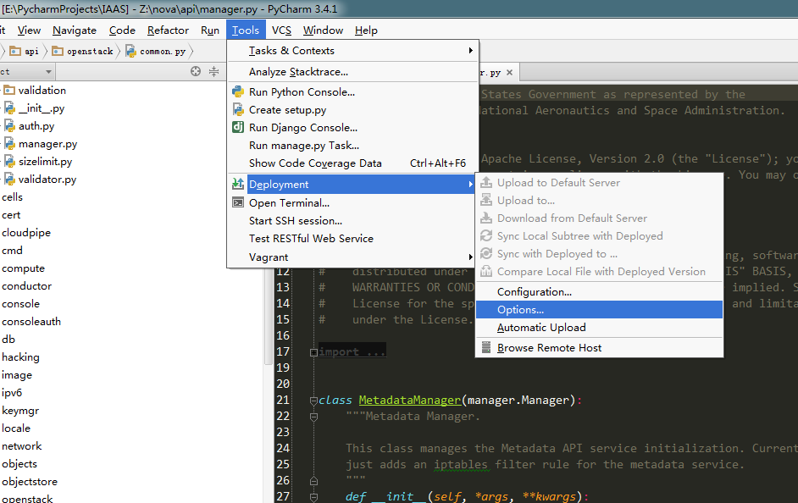The height and width of the screenshot is (503, 798).
Task: Select the keymgr folder
Action: click(x=20, y=411)
